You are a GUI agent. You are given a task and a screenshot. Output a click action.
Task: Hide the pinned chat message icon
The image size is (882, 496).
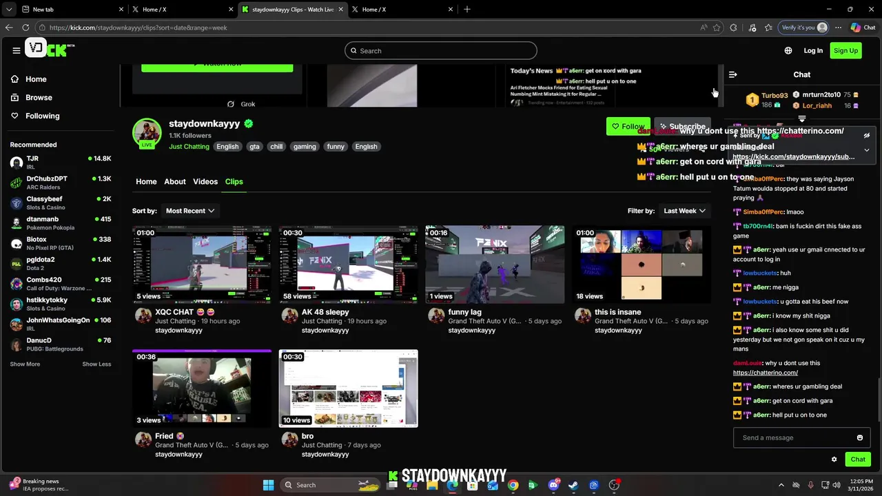pos(867,136)
